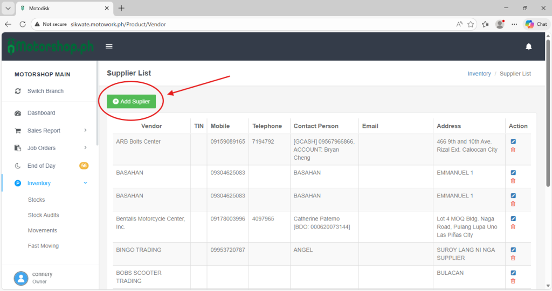Open End of Day page
Image resolution: width=552 pixels, height=291 pixels.
point(42,166)
